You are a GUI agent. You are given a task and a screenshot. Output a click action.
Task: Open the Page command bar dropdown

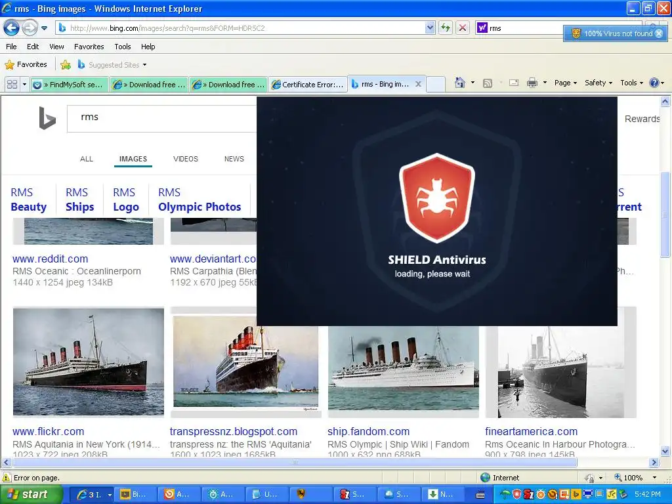[x=565, y=83]
